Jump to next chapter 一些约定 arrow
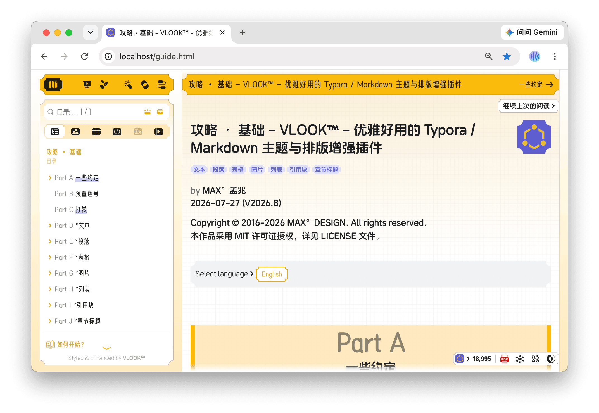This screenshot has width=599, height=413. click(x=536, y=85)
